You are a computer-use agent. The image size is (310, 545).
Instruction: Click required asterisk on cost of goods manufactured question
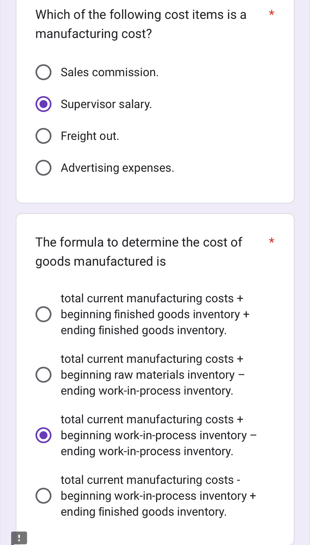(271, 241)
